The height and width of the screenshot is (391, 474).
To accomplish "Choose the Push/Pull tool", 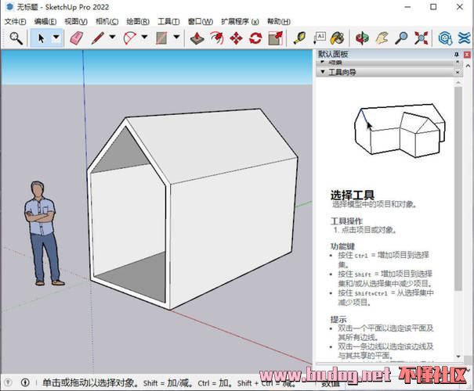I will (199, 38).
